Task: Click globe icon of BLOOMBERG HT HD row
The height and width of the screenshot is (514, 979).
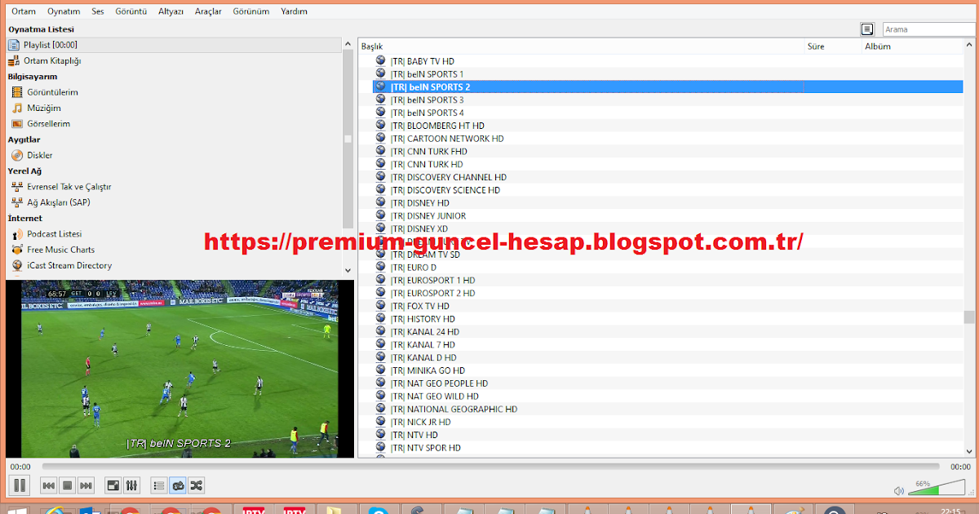Action: coord(380,126)
